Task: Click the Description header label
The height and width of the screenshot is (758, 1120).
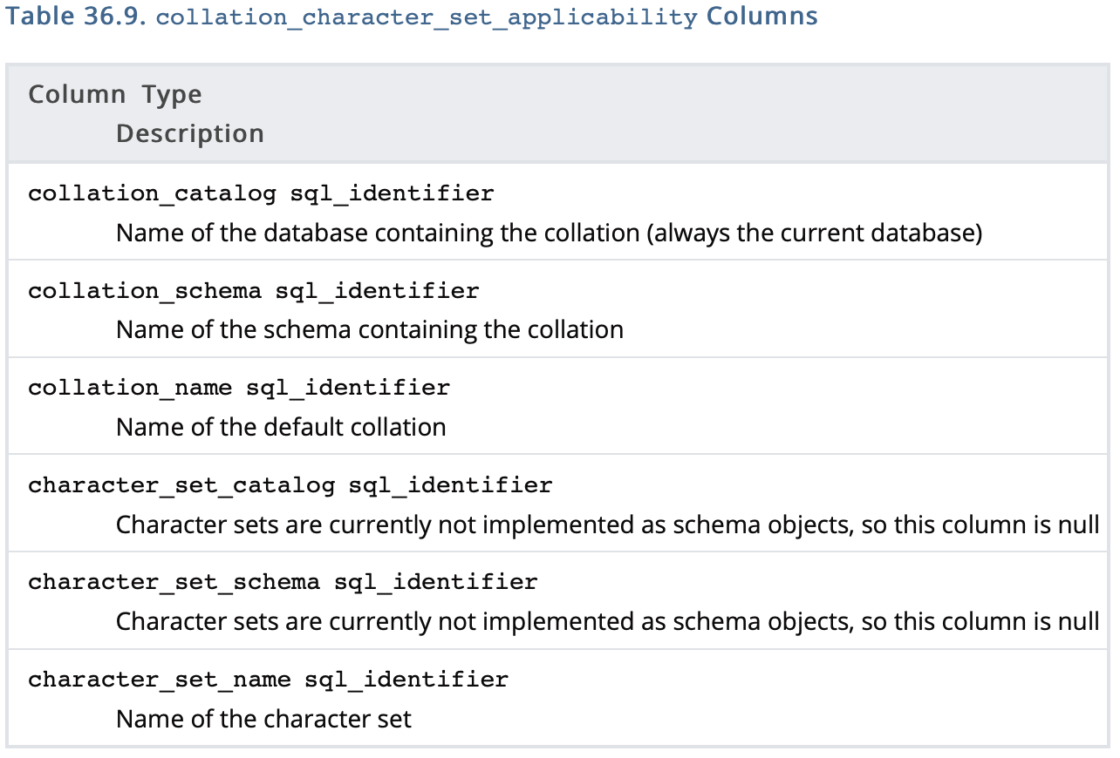Action: 190,133
